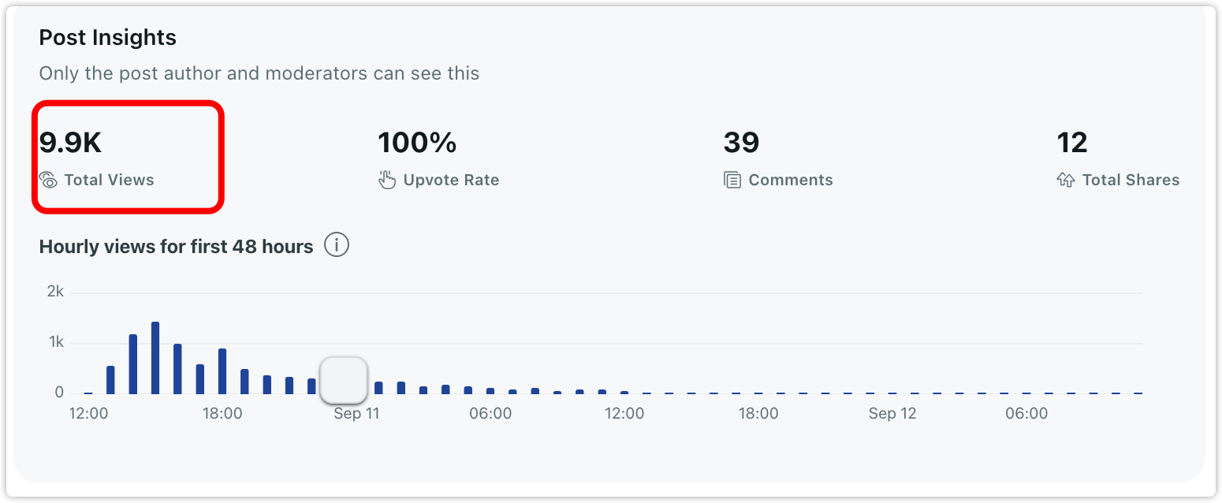
Task: Click the comments icon next to Comments label
Action: tap(732, 180)
